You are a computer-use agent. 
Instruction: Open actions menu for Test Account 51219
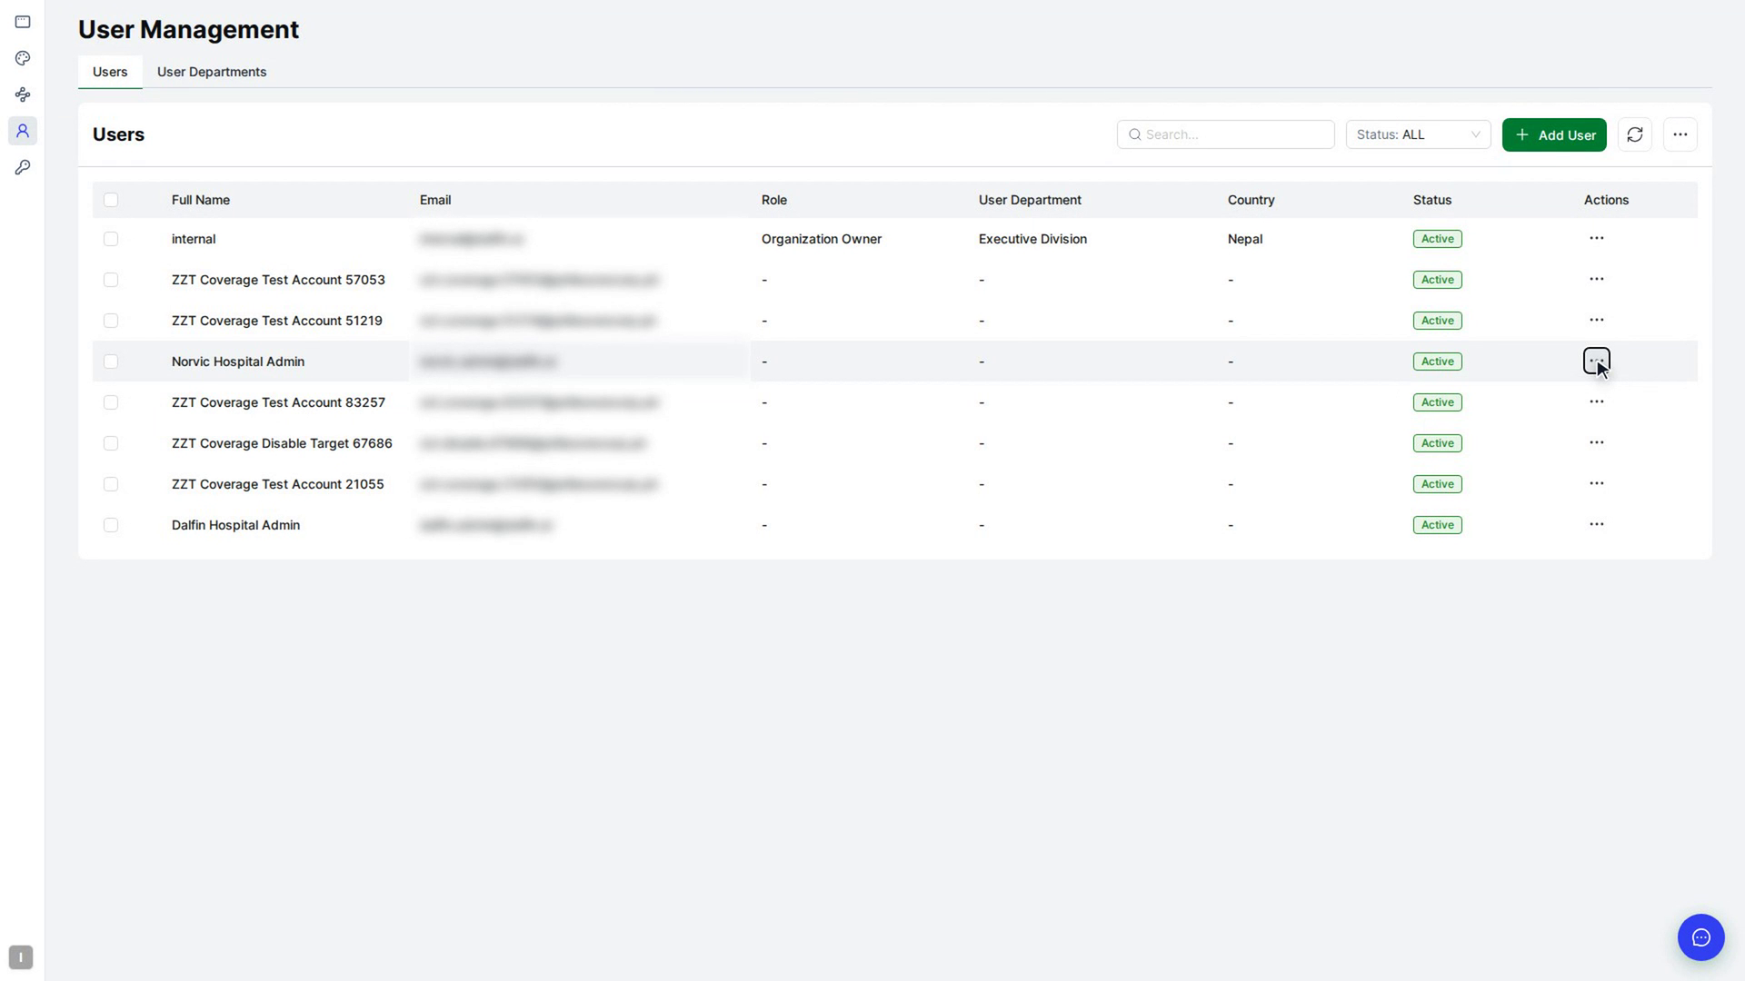[x=1596, y=320]
